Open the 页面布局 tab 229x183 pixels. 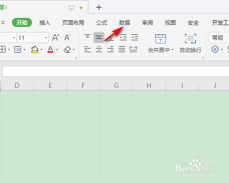pyautogui.click(x=73, y=23)
